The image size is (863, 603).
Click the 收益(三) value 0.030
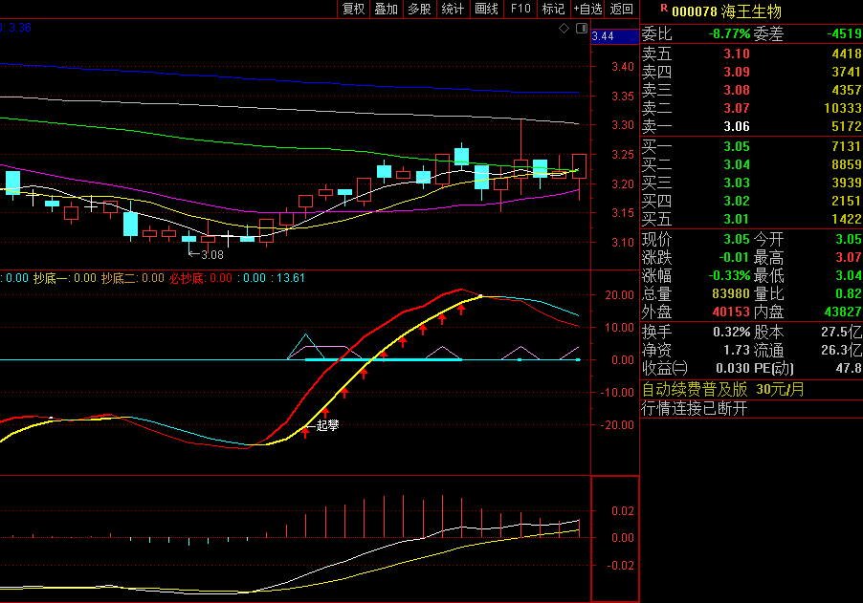733,368
